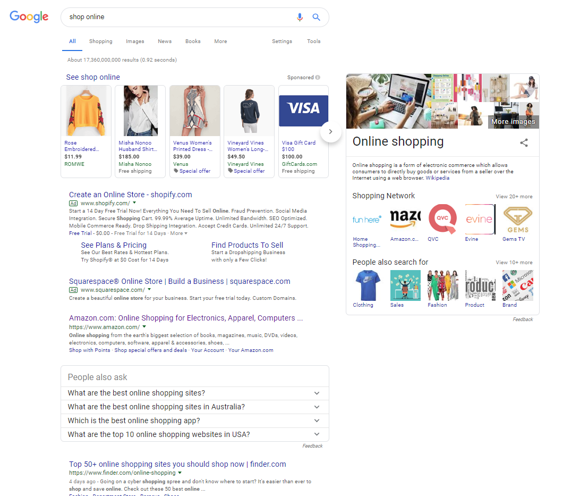Image resolution: width=563 pixels, height=496 pixels.
Task: Switch to the News tab
Action: (165, 41)
